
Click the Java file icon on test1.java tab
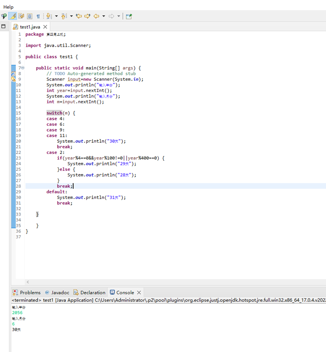[x=15, y=27]
